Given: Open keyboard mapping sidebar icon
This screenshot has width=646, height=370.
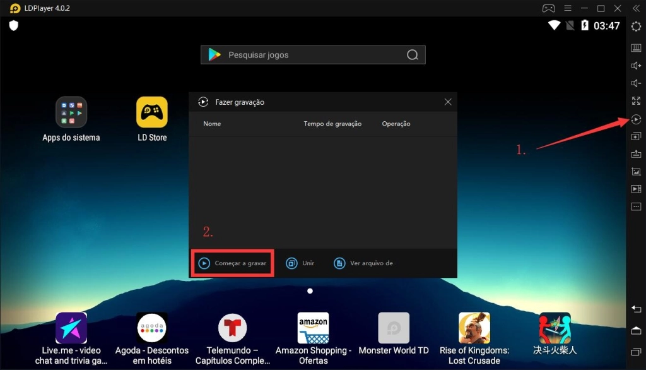Looking at the screenshot, I should click(636, 48).
